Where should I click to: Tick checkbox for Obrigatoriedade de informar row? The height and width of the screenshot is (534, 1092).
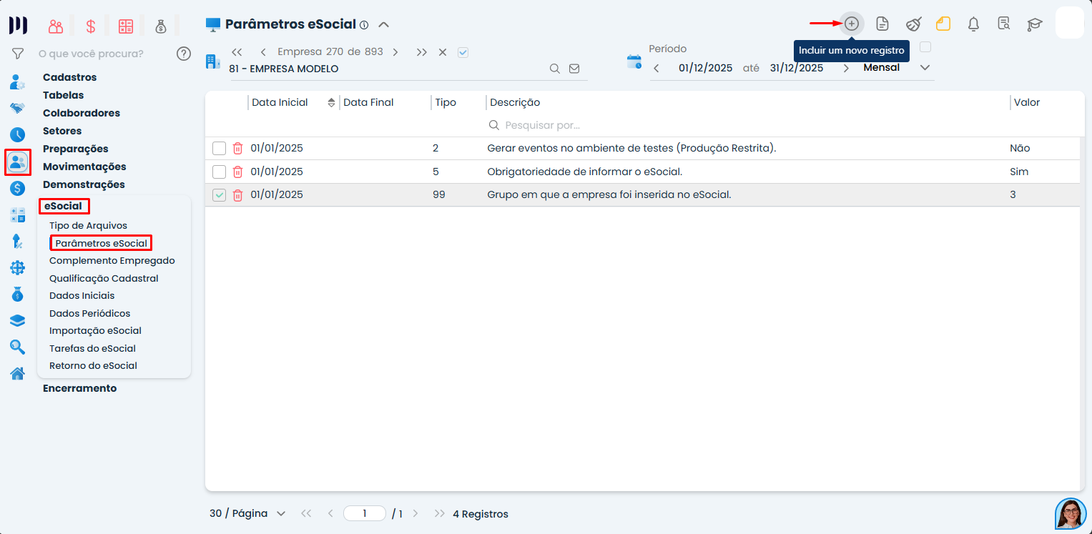219,172
